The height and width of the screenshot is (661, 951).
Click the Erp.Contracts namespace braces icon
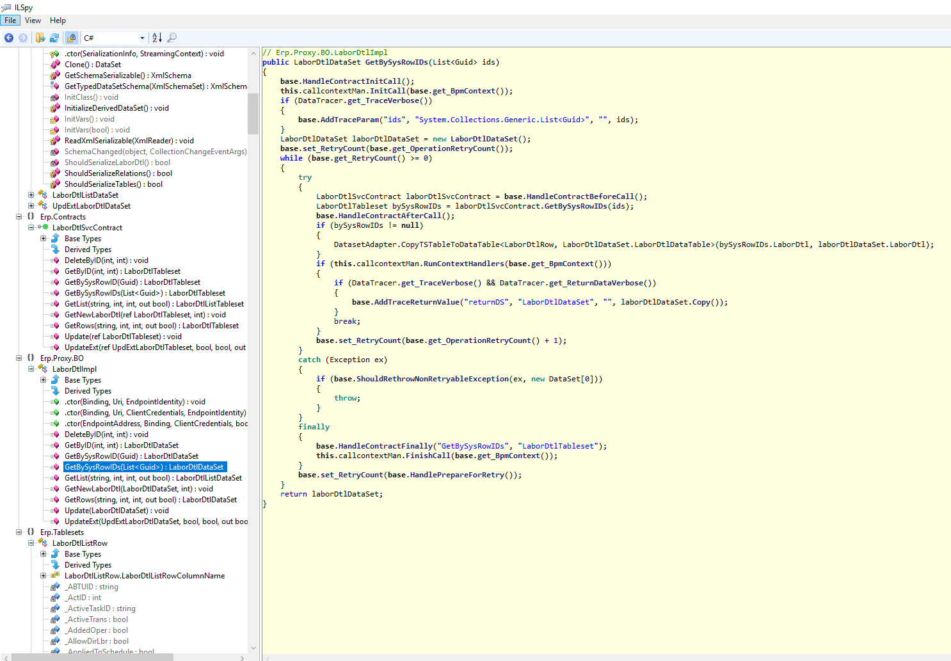coord(31,217)
